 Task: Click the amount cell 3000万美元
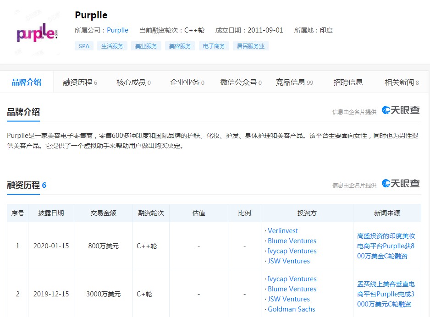pyautogui.click(x=104, y=294)
